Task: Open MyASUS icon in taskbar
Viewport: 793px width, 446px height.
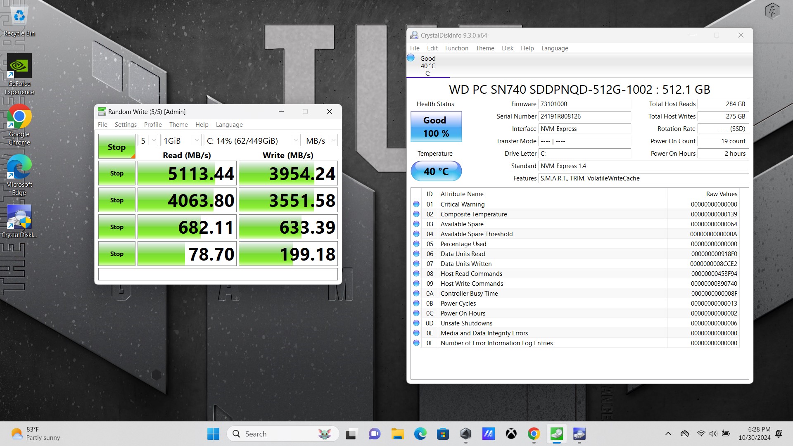Action: 488,434
